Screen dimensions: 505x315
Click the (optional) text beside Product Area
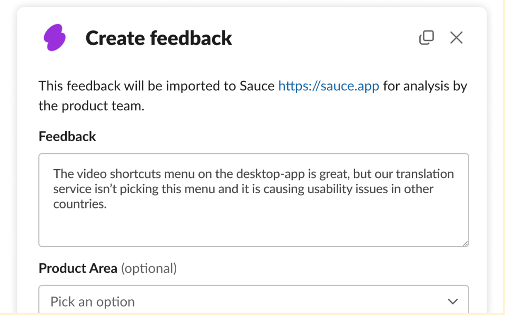[x=149, y=268]
